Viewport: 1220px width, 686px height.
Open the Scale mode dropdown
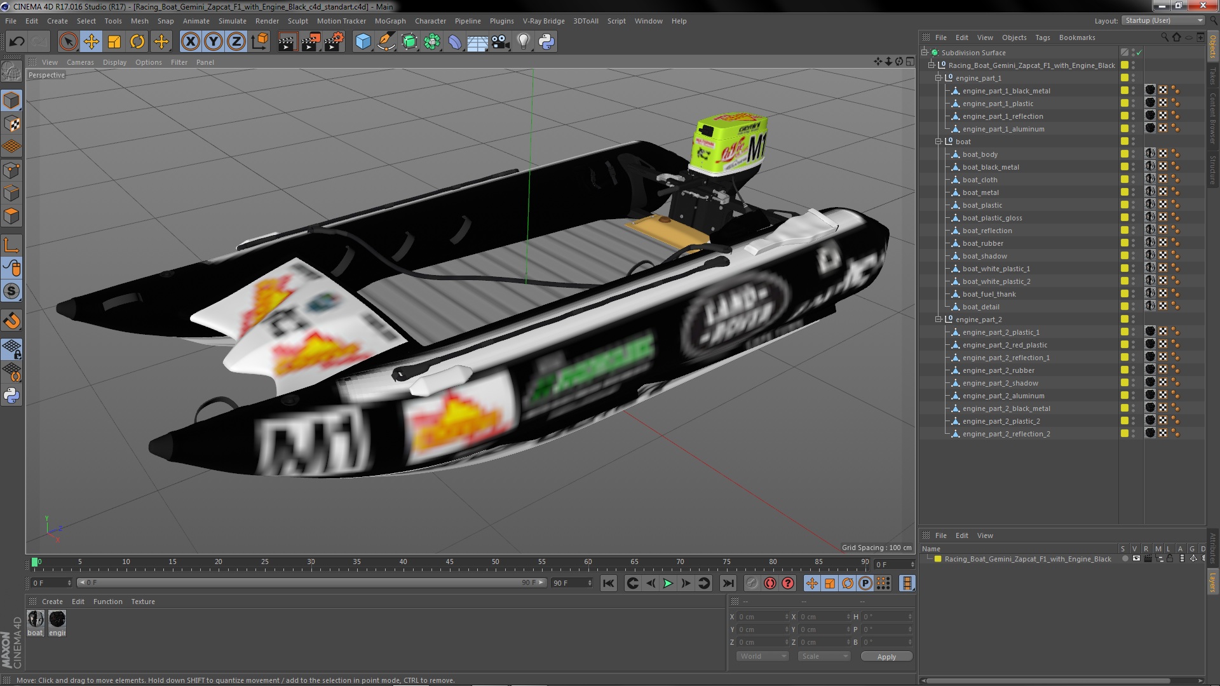pyautogui.click(x=824, y=656)
